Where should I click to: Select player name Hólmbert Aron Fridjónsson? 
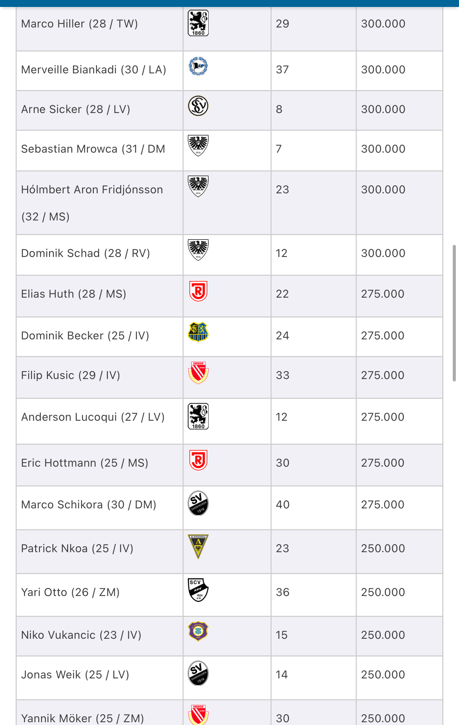click(x=92, y=190)
